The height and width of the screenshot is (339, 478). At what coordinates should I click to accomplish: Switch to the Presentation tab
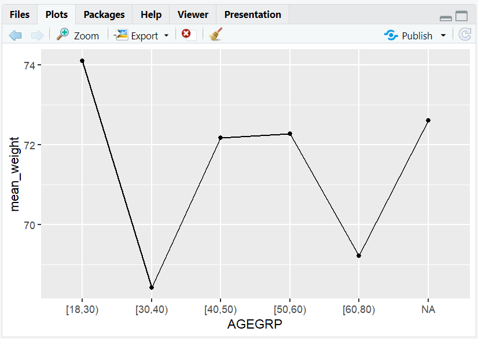pyautogui.click(x=252, y=14)
